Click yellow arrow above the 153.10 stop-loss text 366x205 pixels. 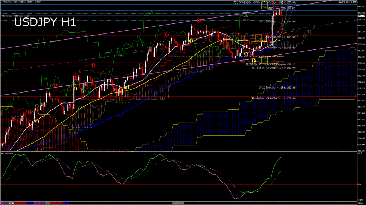click(253, 61)
